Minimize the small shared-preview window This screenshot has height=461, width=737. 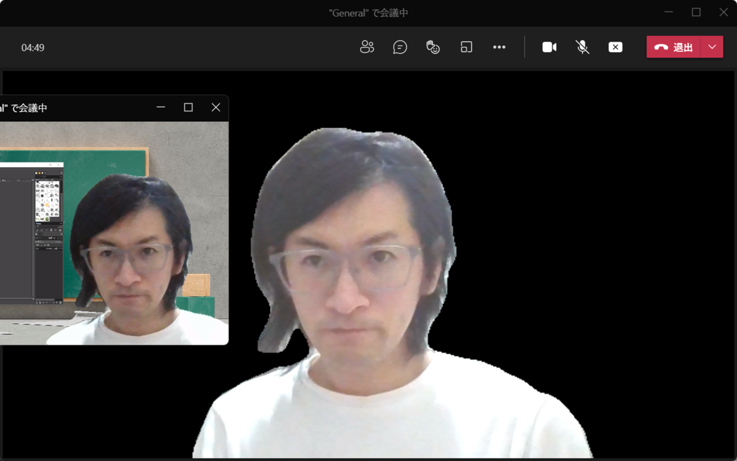(x=161, y=107)
